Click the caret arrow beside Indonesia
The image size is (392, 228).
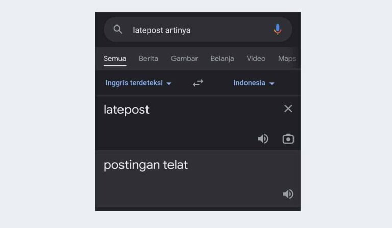[x=272, y=84]
